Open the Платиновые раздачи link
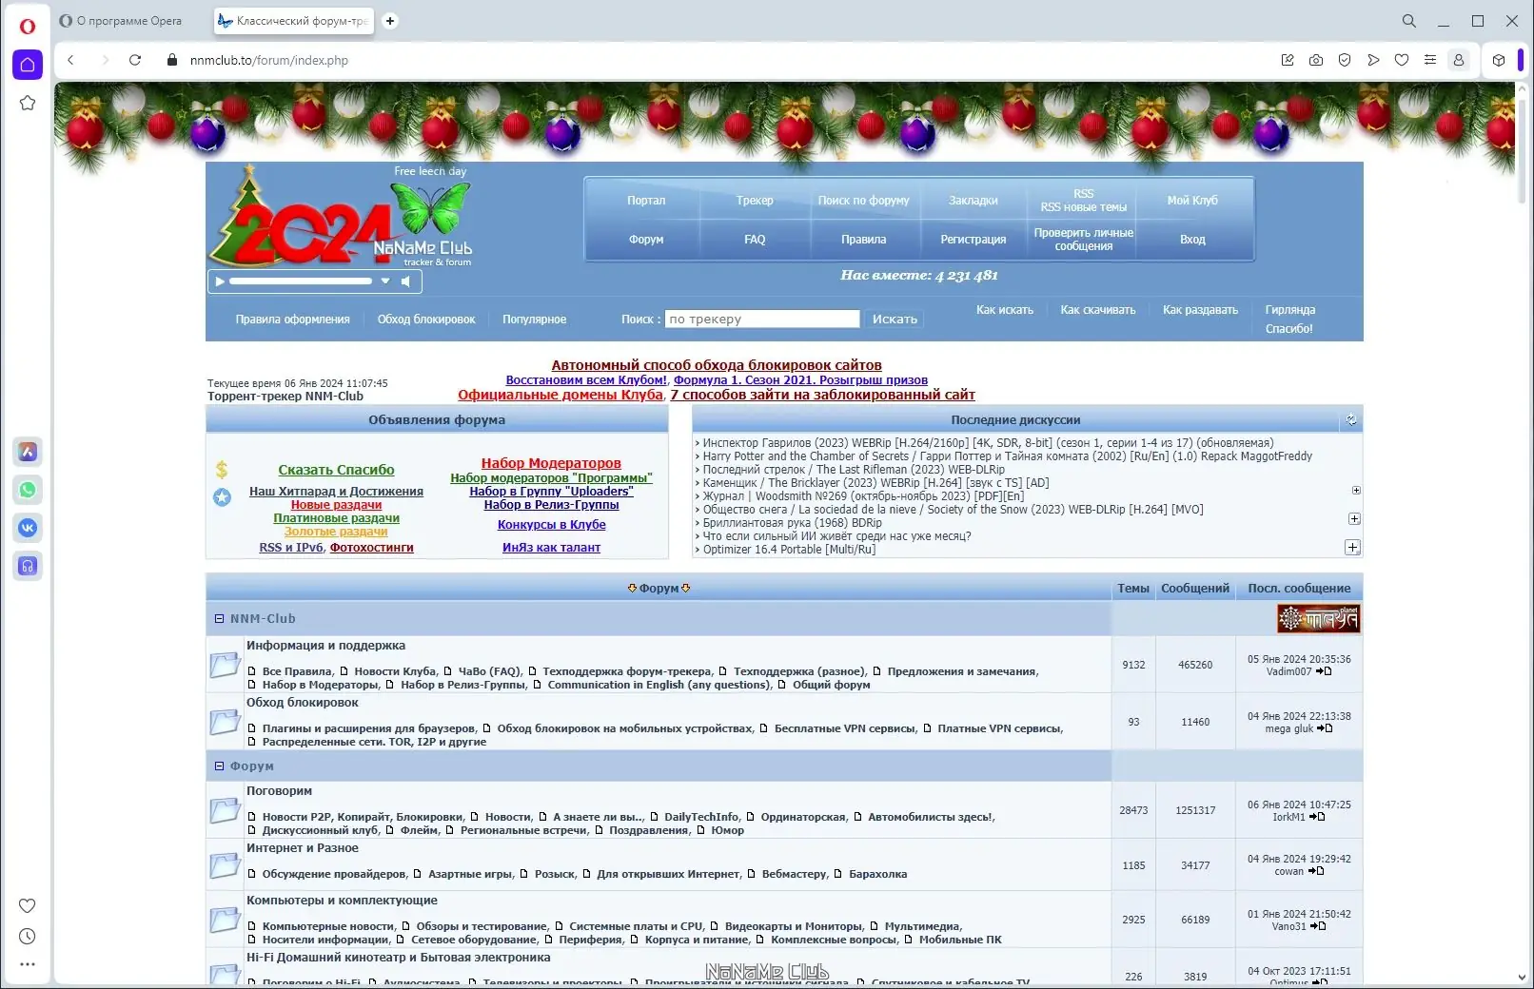This screenshot has height=989, width=1534. click(337, 518)
